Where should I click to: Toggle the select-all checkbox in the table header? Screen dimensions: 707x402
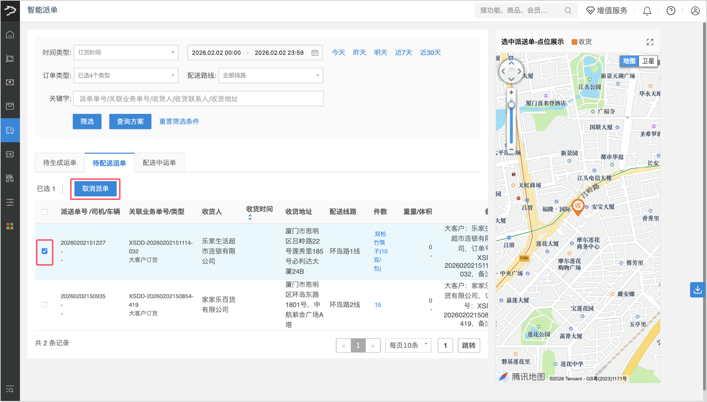coord(45,212)
